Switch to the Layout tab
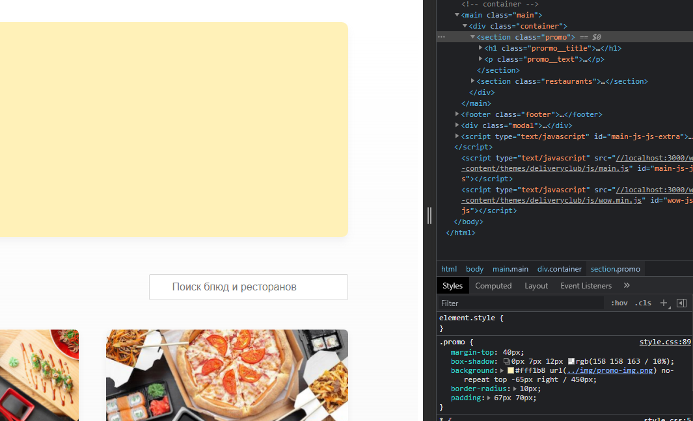Screen dimensions: 693x421 536,285
